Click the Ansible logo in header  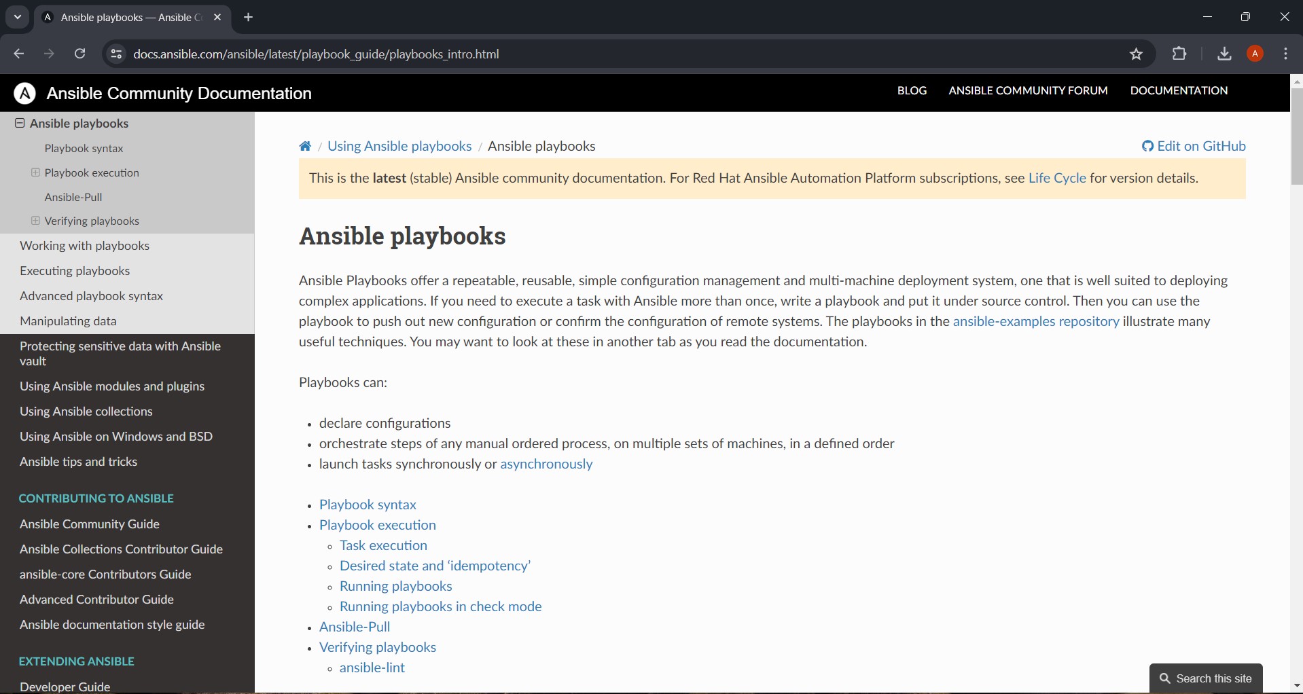(x=25, y=94)
